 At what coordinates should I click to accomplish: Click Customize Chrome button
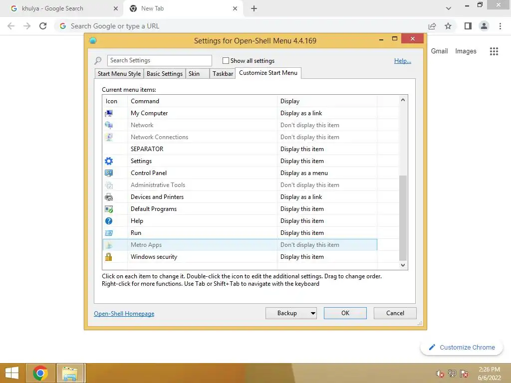[462, 348]
